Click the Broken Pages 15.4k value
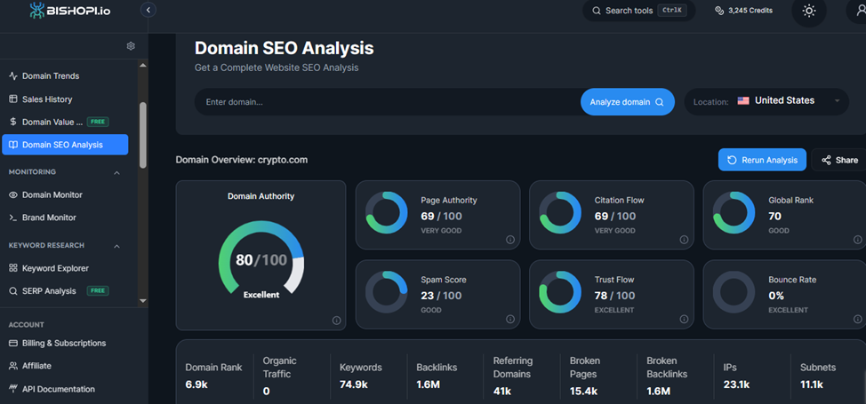The height and width of the screenshot is (404, 866). point(583,392)
